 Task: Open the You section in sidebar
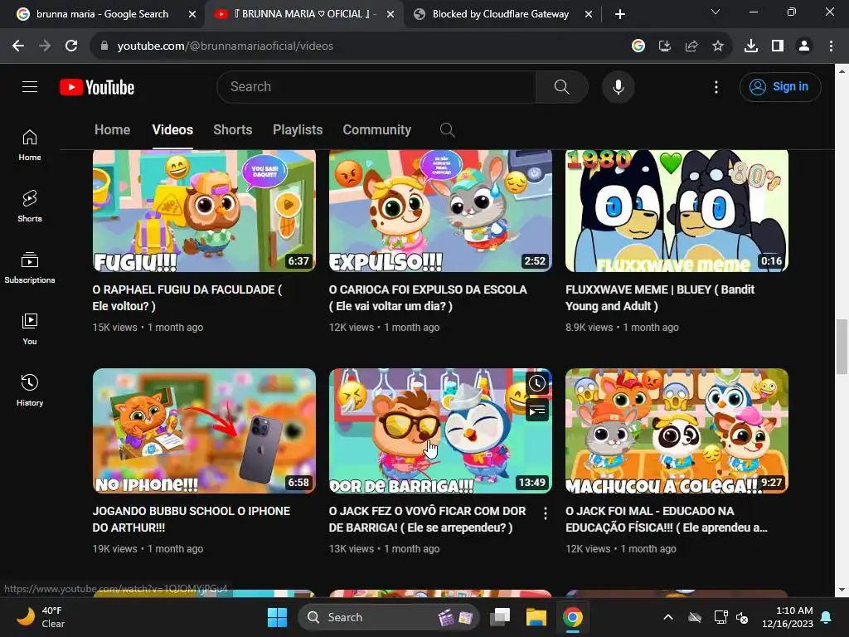pyautogui.click(x=30, y=328)
